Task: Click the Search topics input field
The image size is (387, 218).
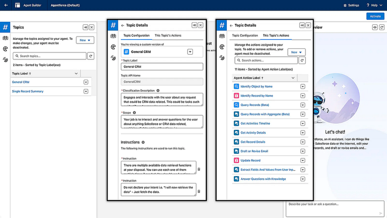Action: click(x=48, y=56)
